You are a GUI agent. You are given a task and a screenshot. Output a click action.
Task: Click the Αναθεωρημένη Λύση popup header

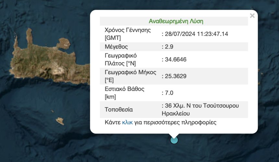point(176,21)
